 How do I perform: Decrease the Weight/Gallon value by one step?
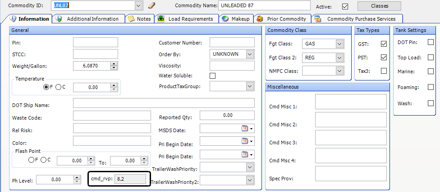pyautogui.click(x=114, y=68)
